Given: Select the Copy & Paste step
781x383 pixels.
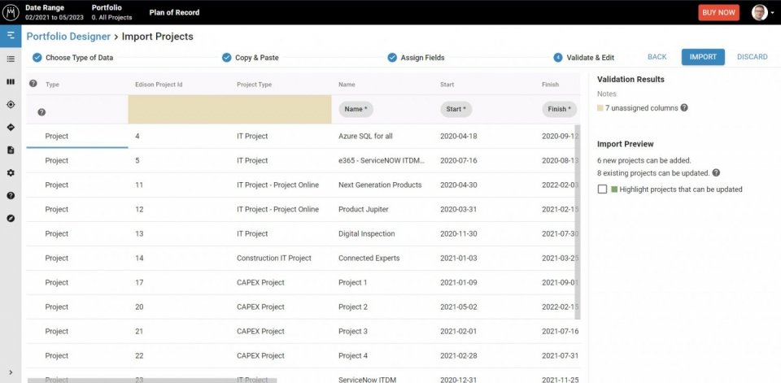Looking at the screenshot, I should click(250, 57).
